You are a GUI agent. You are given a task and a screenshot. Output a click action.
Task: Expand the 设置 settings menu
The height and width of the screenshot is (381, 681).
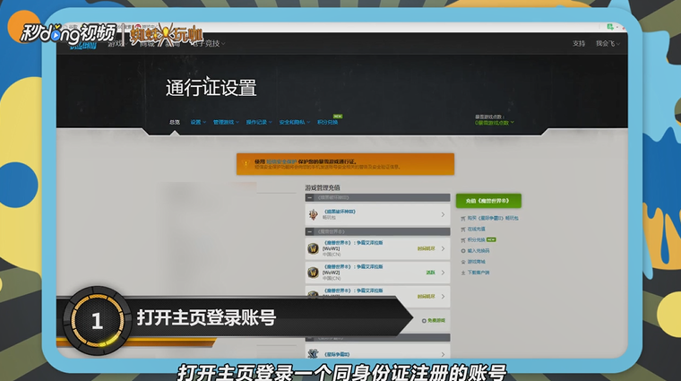pos(198,122)
